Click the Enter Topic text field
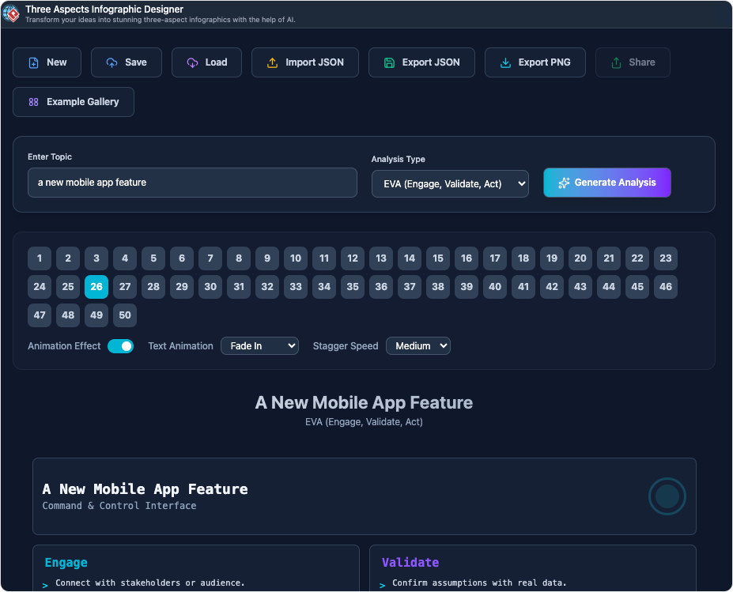The height and width of the screenshot is (592, 733). tap(192, 183)
